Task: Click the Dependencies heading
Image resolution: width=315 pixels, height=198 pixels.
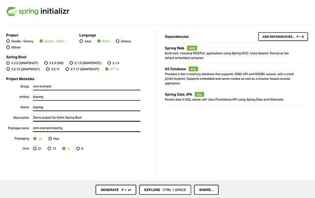Action: 176,37
